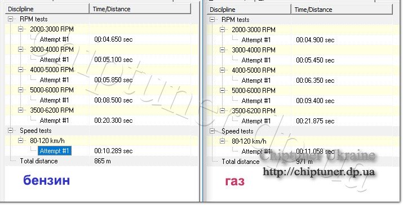Select Speed tests label in left panel
This screenshot has height=205, width=403.
pyautogui.click(x=36, y=131)
